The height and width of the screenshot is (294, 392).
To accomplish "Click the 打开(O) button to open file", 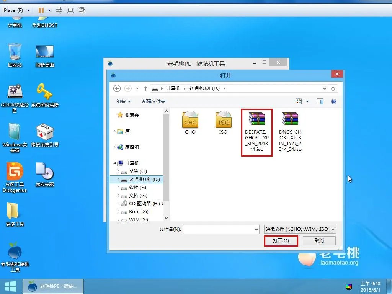I will point(281,241).
